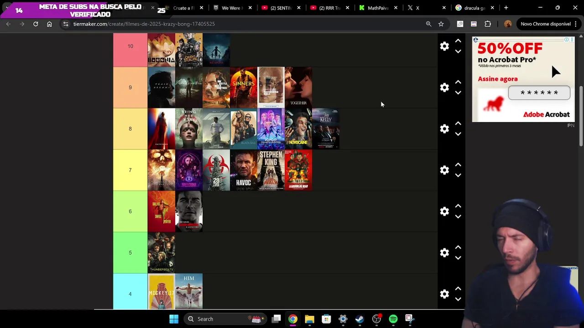Select the Bring Her Back poster
Viewport: 584px width, 328px height.
click(189, 129)
